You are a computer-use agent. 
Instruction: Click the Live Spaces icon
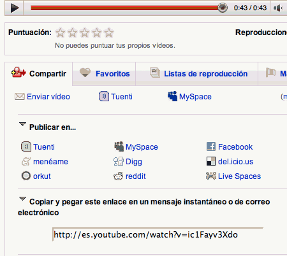(211, 176)
